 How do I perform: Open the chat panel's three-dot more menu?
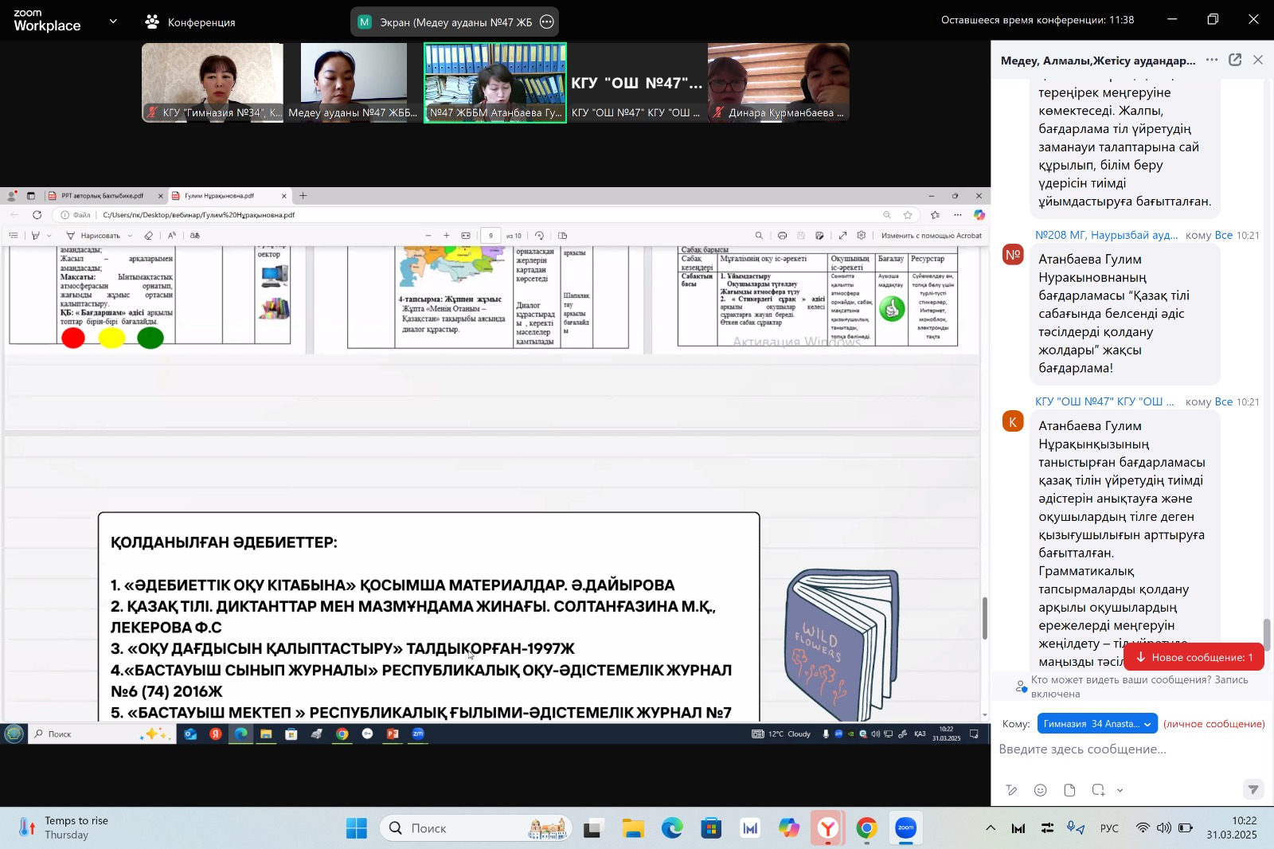tap(1211, 60)
